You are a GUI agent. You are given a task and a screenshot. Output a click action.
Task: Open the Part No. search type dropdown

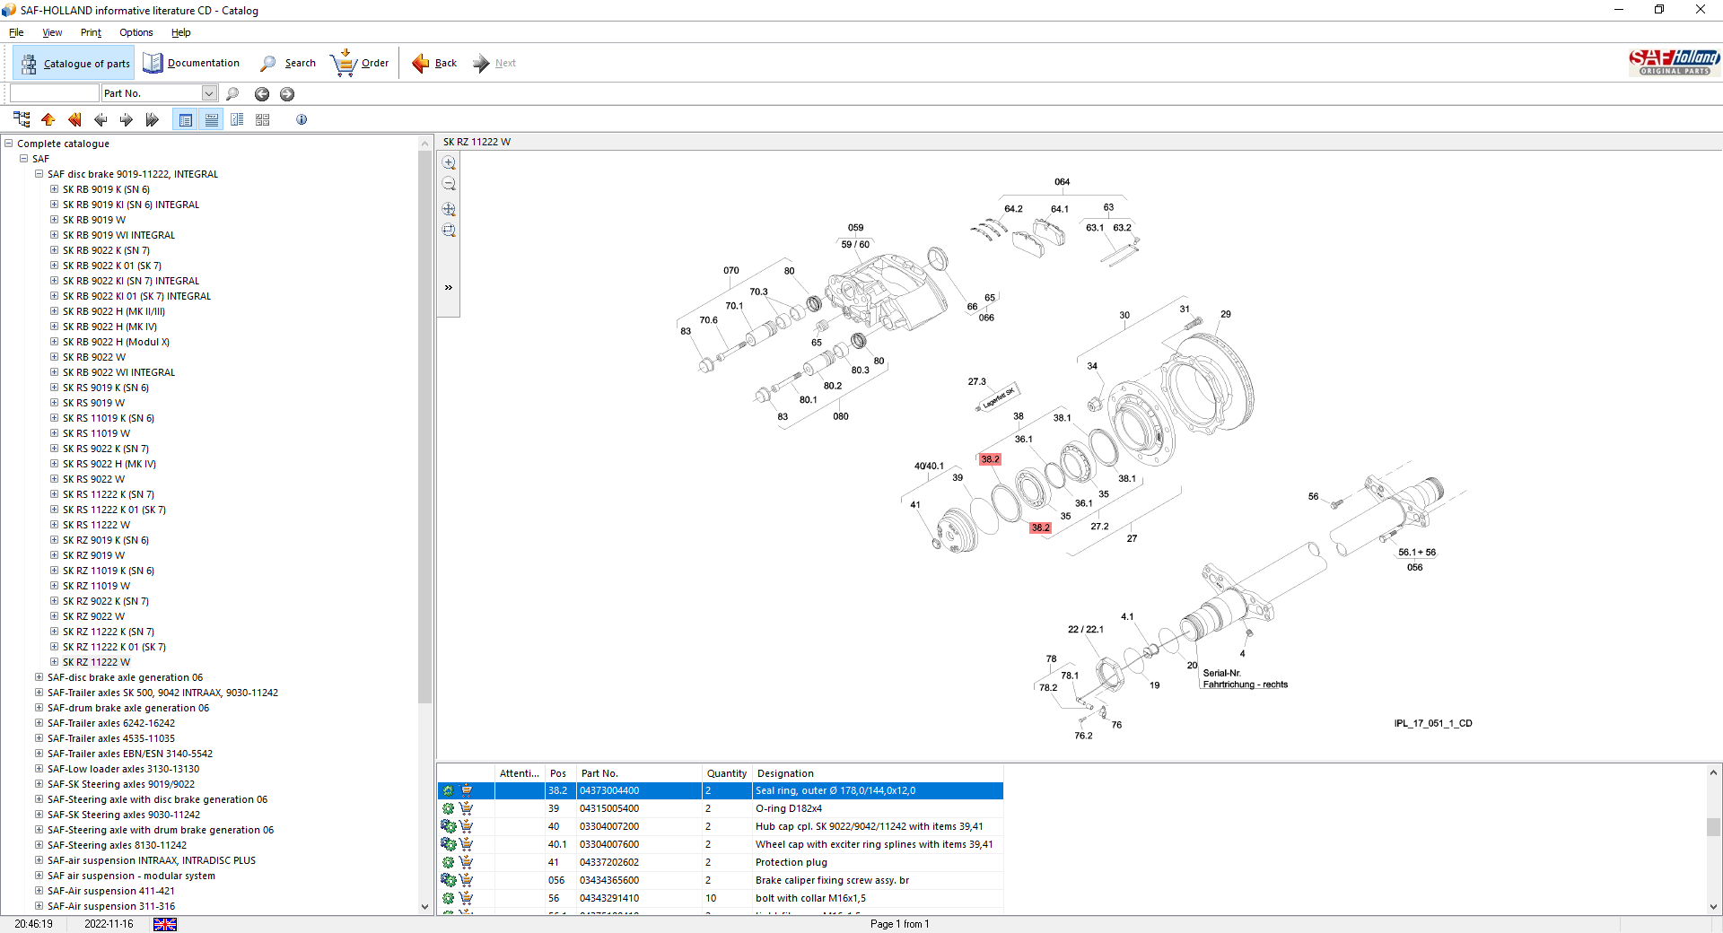coord(209,93)
